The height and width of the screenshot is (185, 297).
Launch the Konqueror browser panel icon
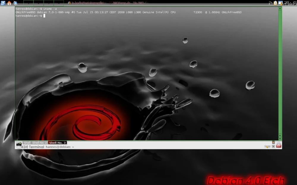15,3
